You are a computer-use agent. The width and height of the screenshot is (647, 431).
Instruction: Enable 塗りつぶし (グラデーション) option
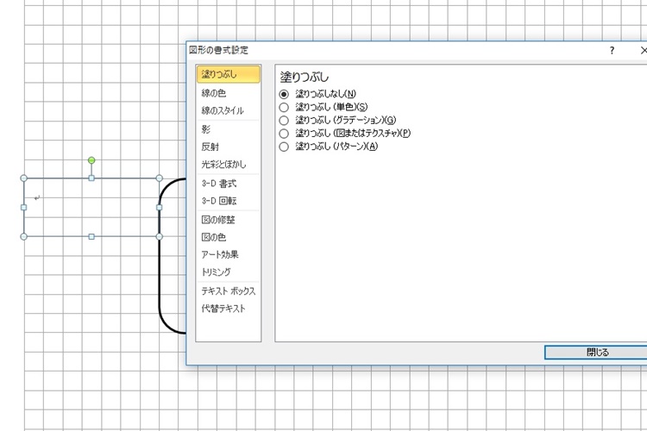click(x=284, y=120)
